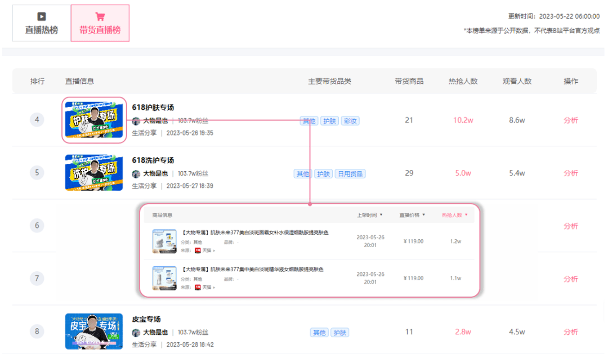Image resolution: width=608 pixels, height=354 pixels.
Task: Click the 彩妆 category tag in rank 4
Action: 350,121
